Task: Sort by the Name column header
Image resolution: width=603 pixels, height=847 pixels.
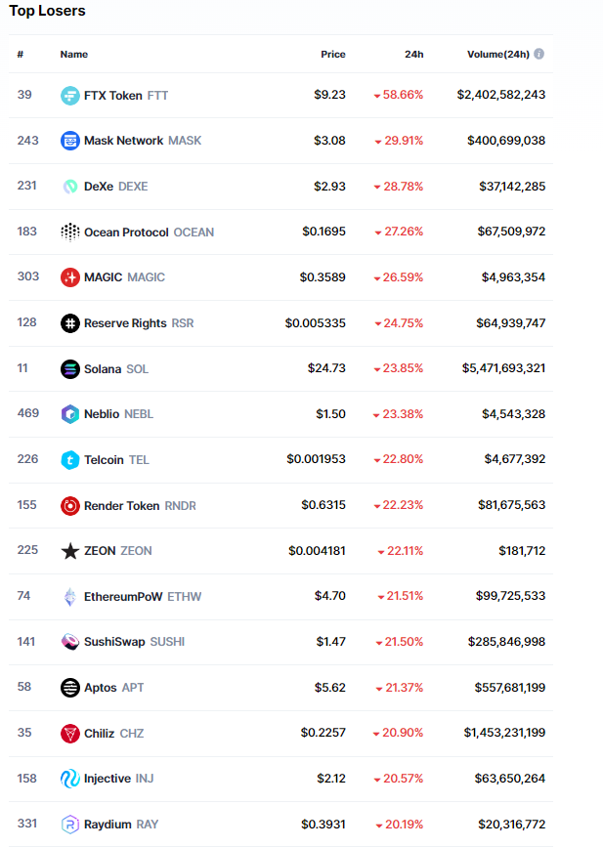Action: tap(74, 55)
